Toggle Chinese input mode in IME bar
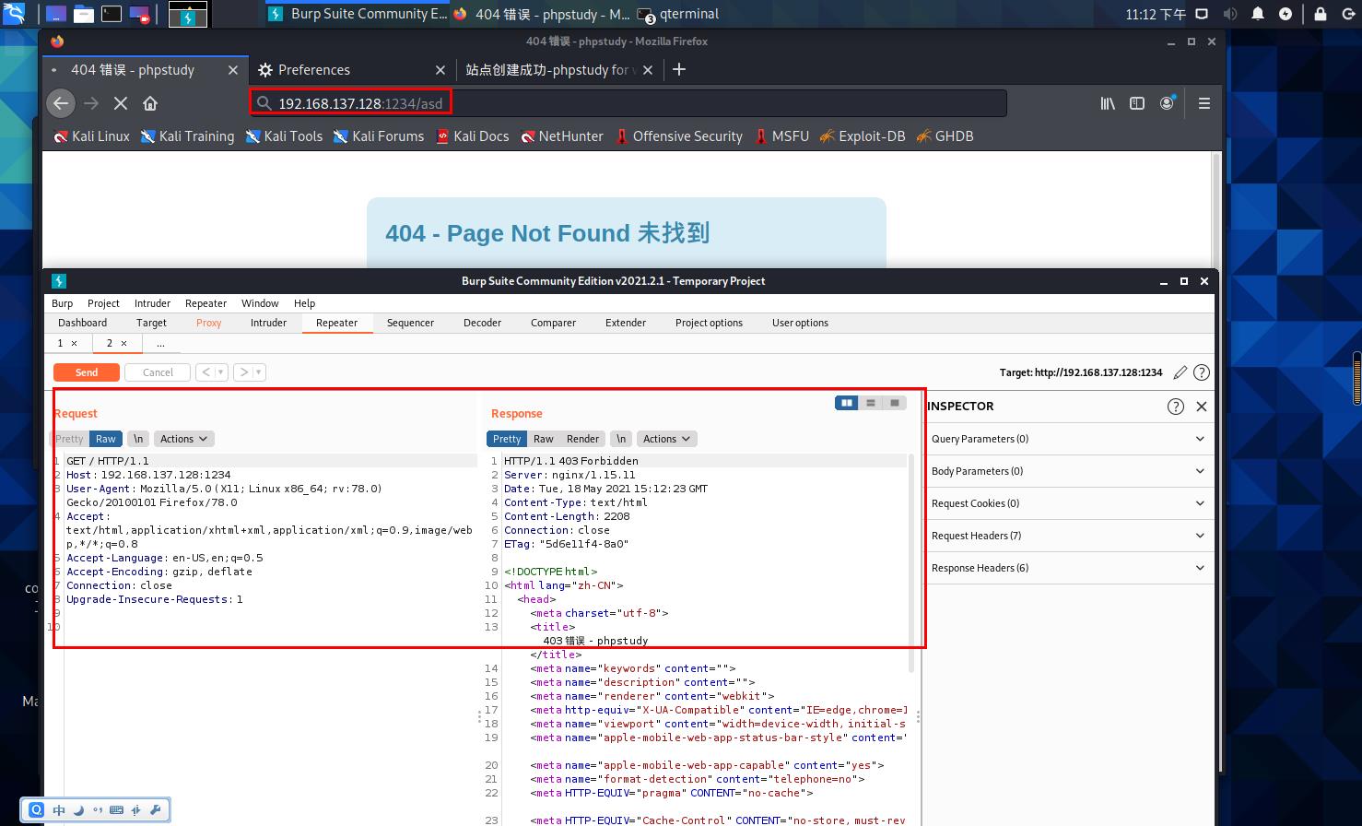1362x826 pixels. point(59,810)
